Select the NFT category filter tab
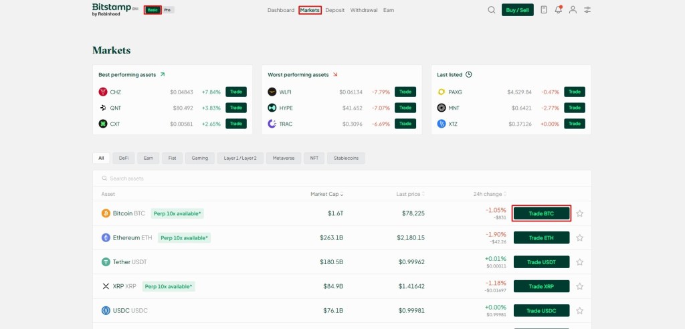 point(314,158)
